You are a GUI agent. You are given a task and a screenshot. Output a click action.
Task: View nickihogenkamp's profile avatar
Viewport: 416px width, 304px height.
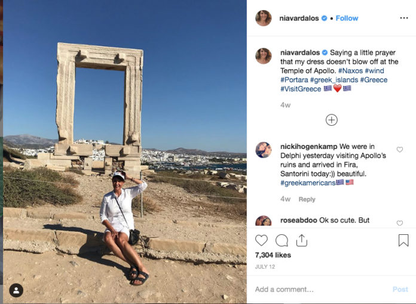coord(264,150)
